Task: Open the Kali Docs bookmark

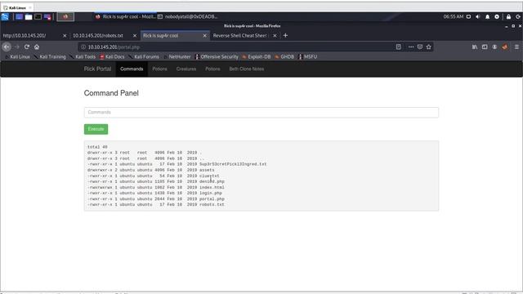Action: click(112, 56)
